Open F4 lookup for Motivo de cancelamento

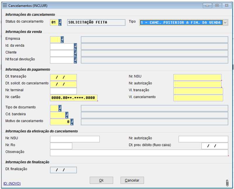tap(72, 122)
